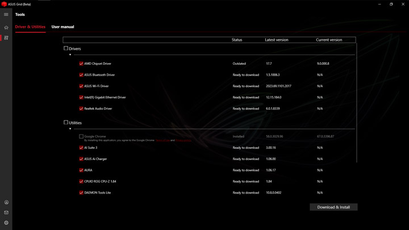Open the hamburger menu in the sidebar
The height and width of the screenshot is (230, 409).
(6, 15)
